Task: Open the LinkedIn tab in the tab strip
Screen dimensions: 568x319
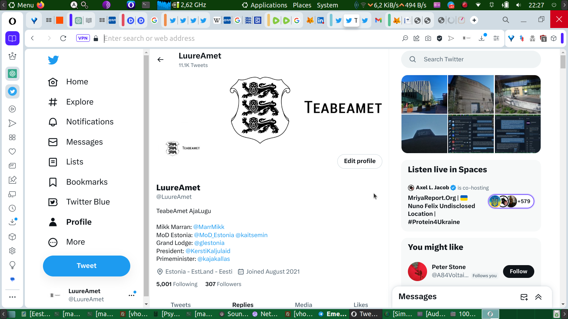Action: pyautogui.click(x=321, y=20)
